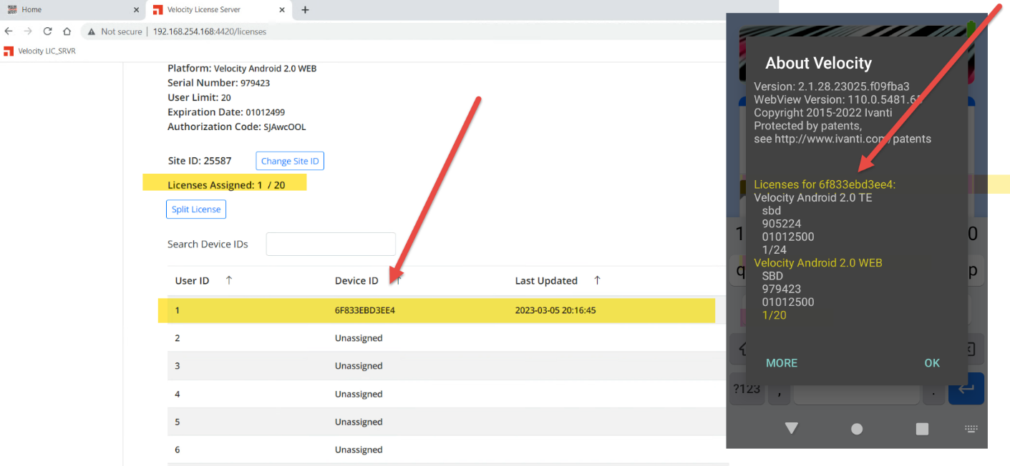The image size is (1010, 466).
Task: Dismiss About Velocity by clicking OK
Action: (x=931, y=363)
